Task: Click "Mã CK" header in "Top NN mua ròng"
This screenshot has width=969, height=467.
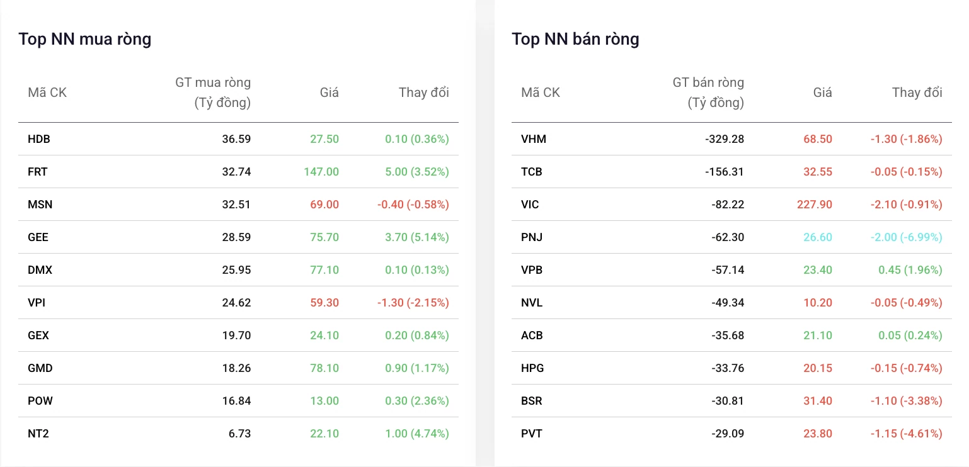Action: click(47, 93)
